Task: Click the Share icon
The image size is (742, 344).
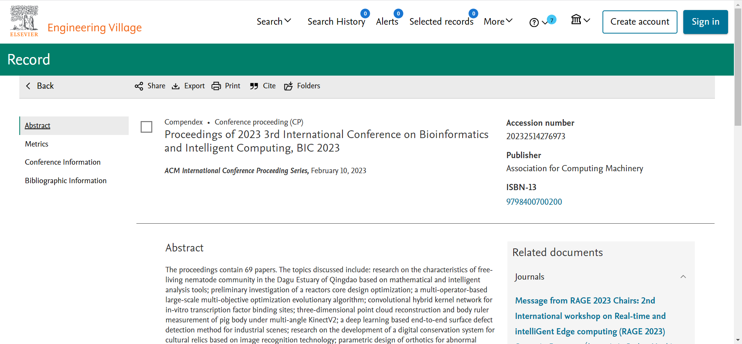Action: [x=139, y=86]
